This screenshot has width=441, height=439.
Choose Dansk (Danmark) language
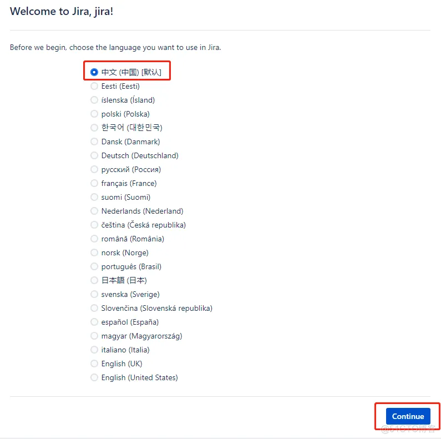click(94, 142)
